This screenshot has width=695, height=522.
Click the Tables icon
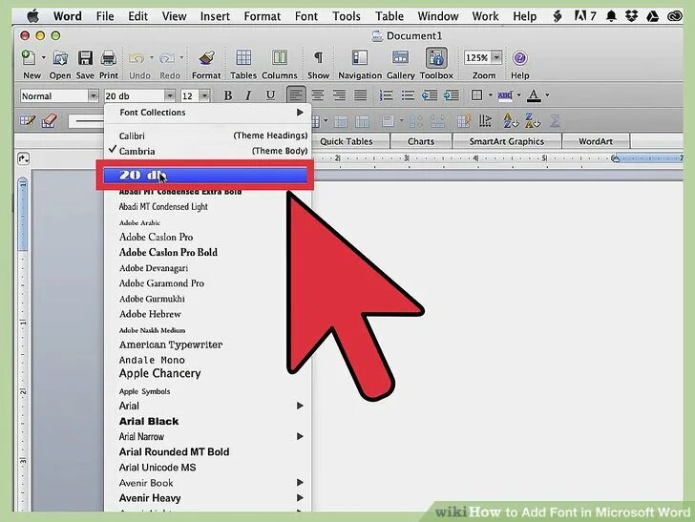tap(243, 57)
